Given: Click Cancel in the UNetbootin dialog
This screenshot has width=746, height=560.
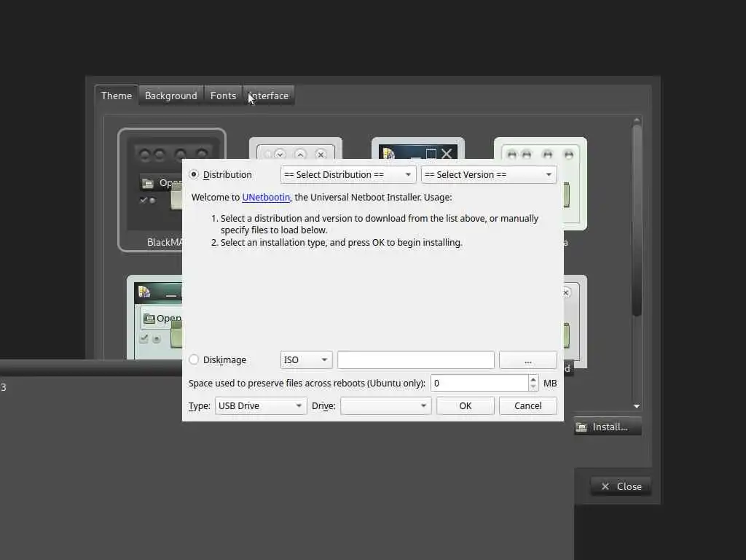Looking at the screenshot, I should point(527,405).
